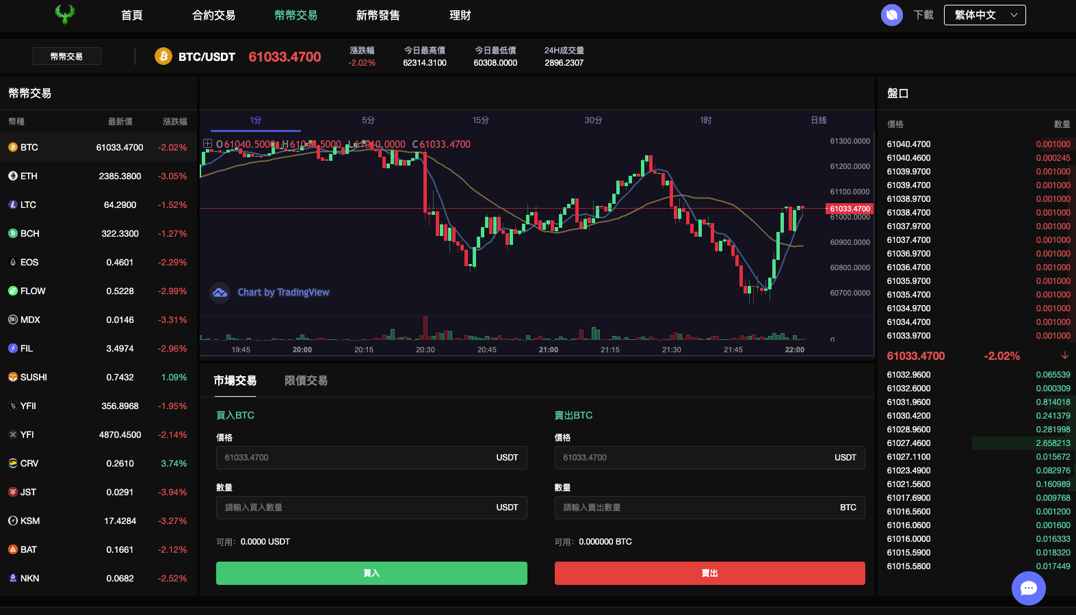Open the 繁体中文 language dropdown
This screenshot has width=1076, height=615.
pyautogui.click(x=984, y=15)
